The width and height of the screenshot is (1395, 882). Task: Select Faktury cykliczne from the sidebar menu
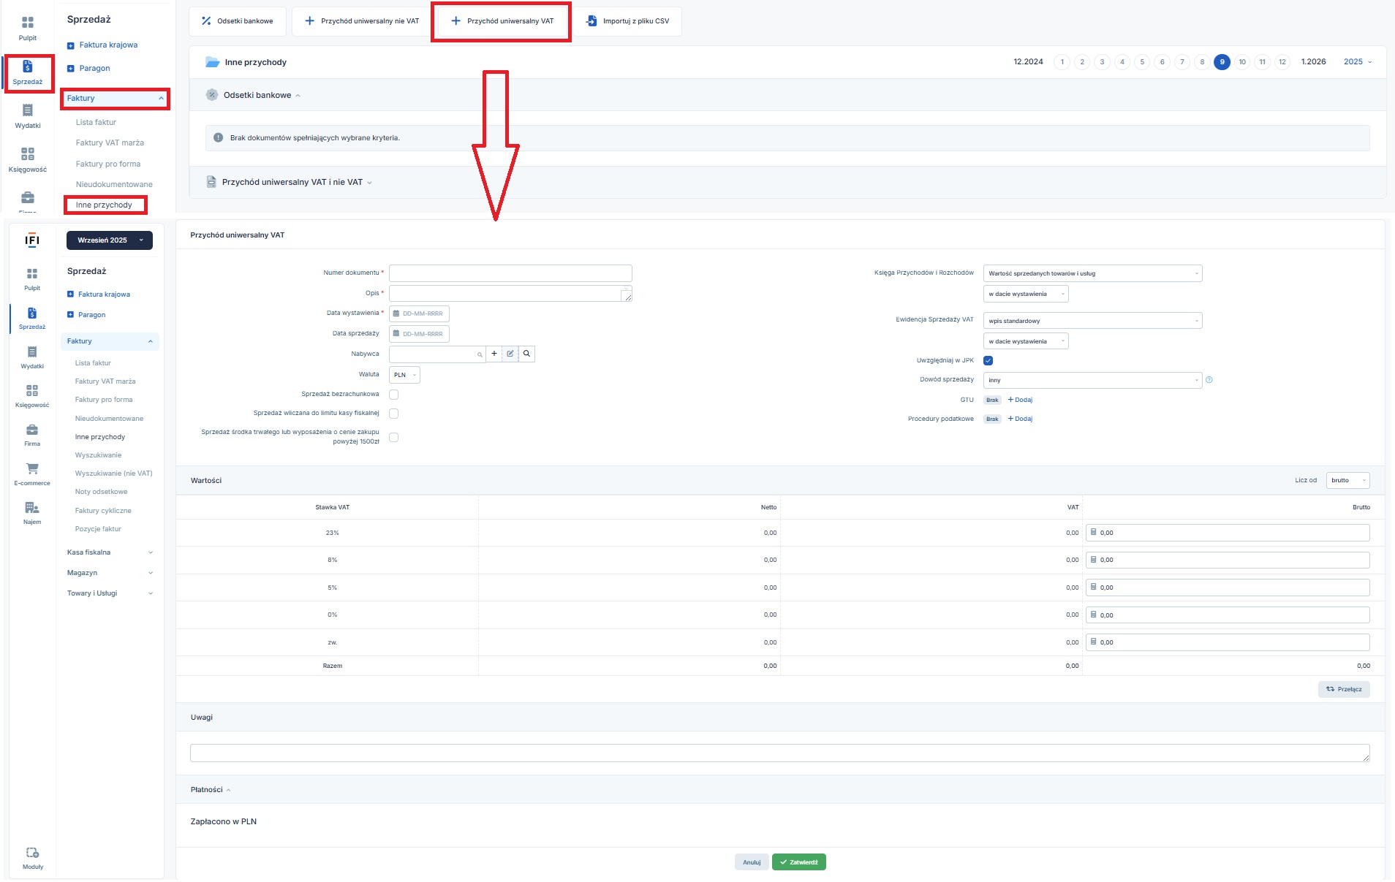103,511
